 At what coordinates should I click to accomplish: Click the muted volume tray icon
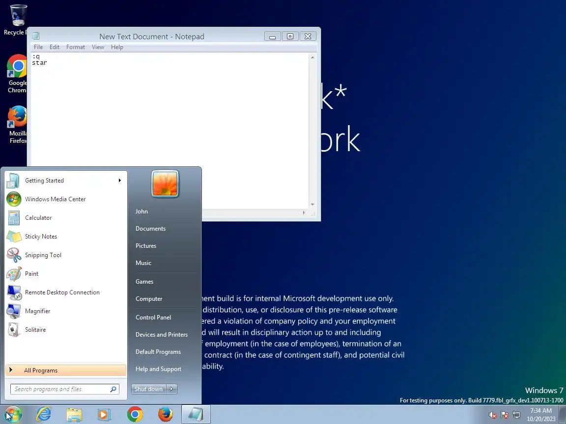click(492, 415)
